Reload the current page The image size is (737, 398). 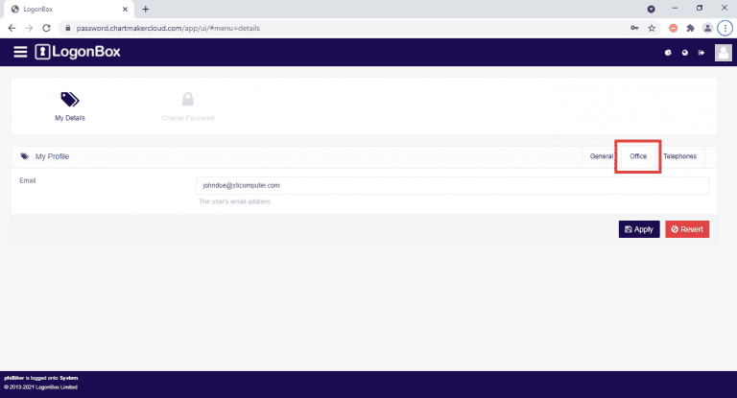46,28
